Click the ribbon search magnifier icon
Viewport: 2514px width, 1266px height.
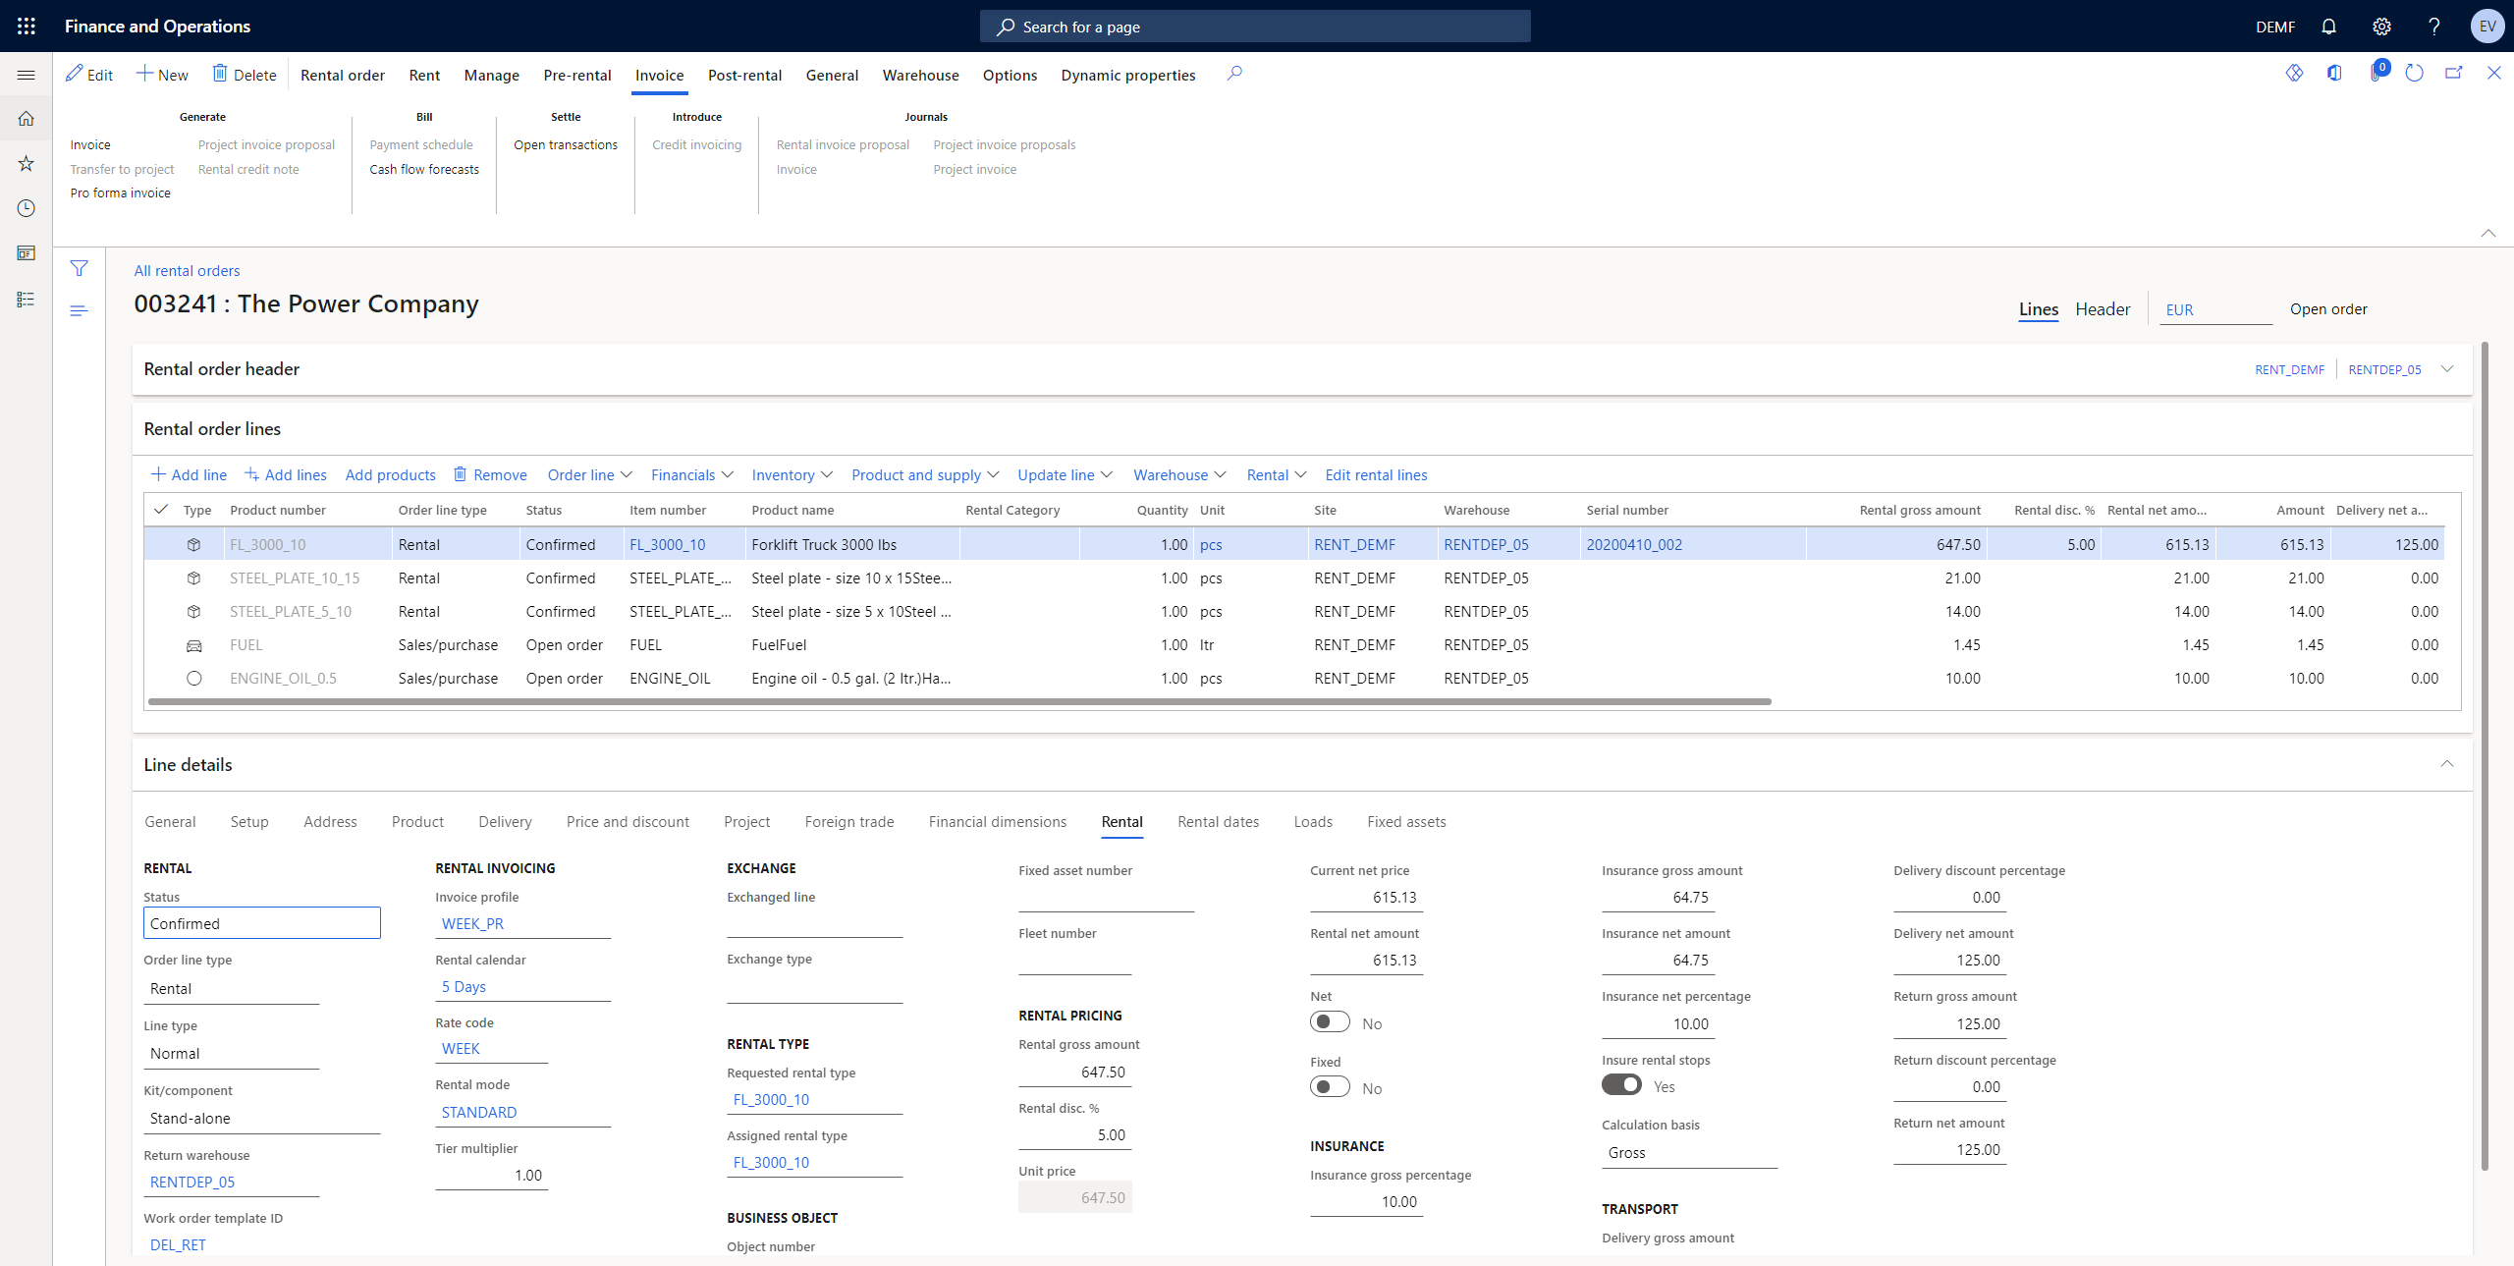(x=1234, y=74)
